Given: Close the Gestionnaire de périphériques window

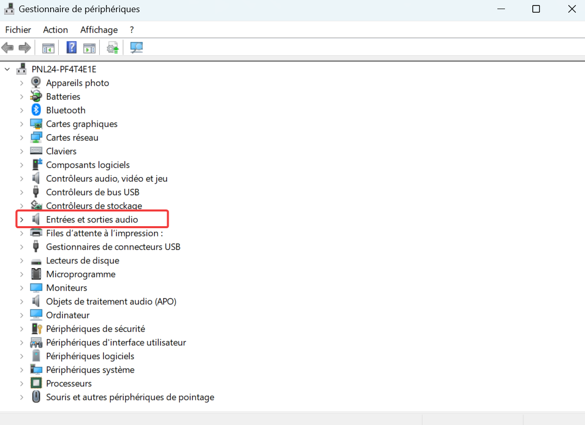Looking at the screenshot, I should (572, 9).
